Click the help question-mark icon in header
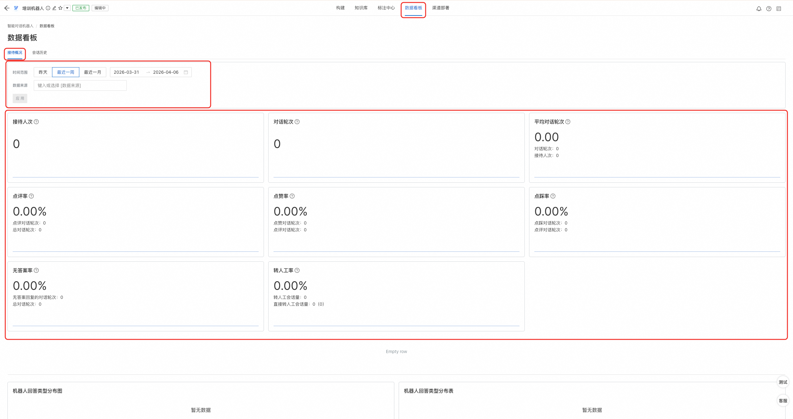This screenshot has height=419, width=793. click(x=769, y=9)
